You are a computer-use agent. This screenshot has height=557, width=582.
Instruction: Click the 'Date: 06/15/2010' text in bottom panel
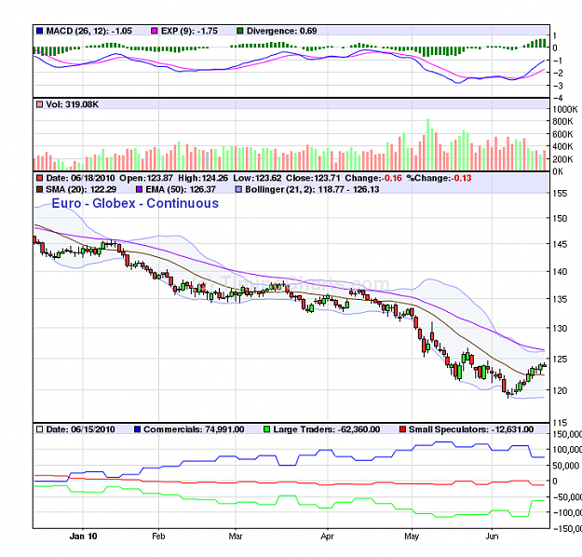[80, 429]
